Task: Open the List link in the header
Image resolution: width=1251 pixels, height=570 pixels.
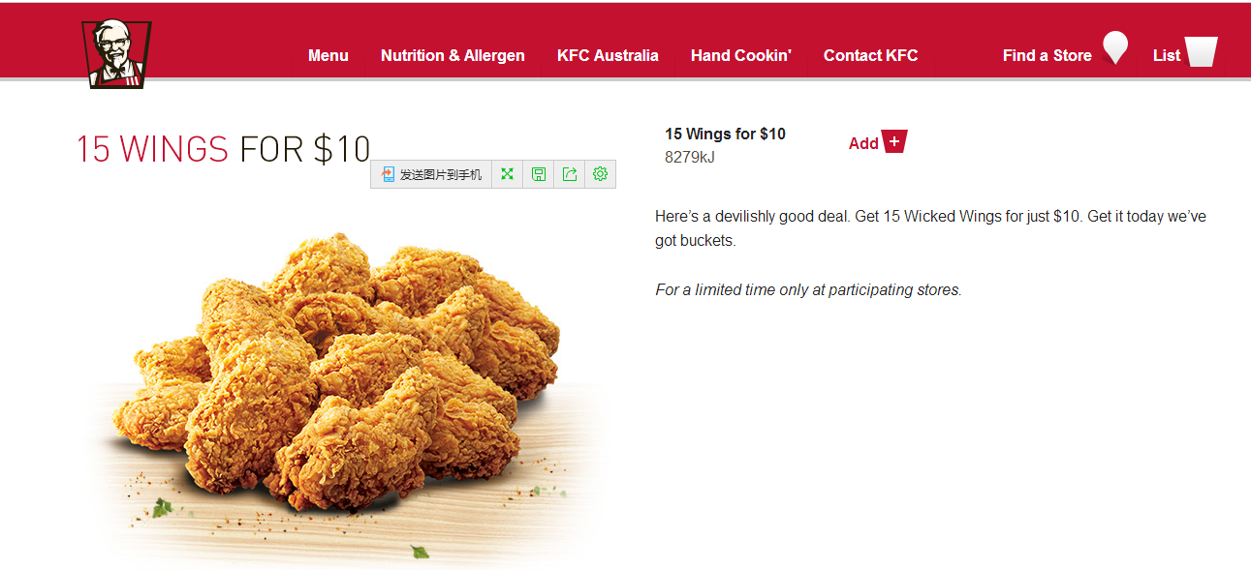Action: click(x=1167, y=55)
